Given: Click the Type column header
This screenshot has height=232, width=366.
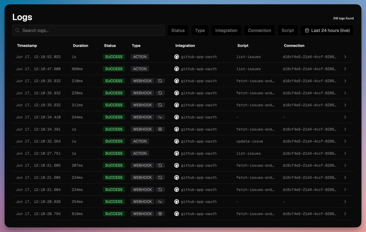Looking at the screenshot, I should (x=136, y=46).
